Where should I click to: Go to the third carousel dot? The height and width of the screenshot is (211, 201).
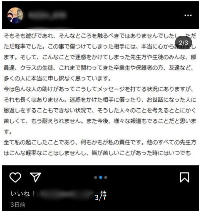(x=106, y=177)
